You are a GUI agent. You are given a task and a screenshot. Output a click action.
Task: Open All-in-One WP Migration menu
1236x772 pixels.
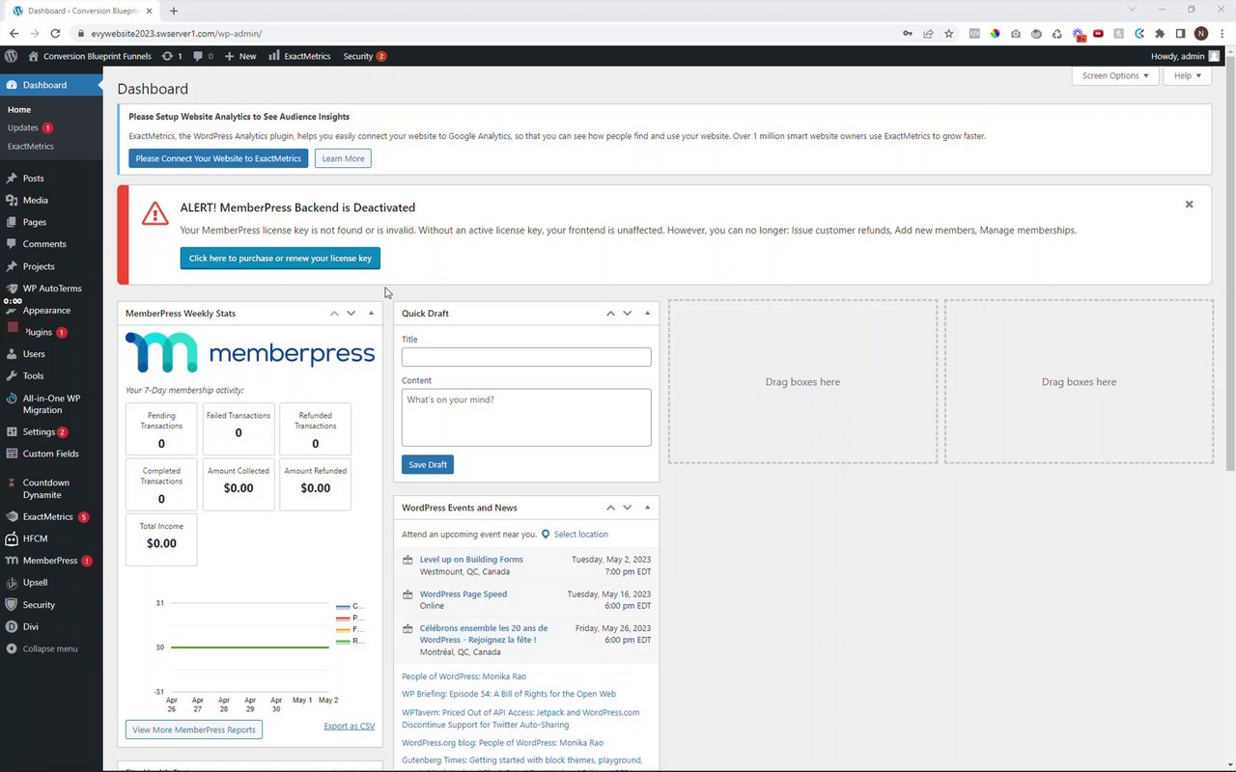(51, 404)
